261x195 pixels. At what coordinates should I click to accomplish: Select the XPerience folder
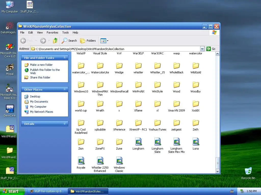[119, 125]
